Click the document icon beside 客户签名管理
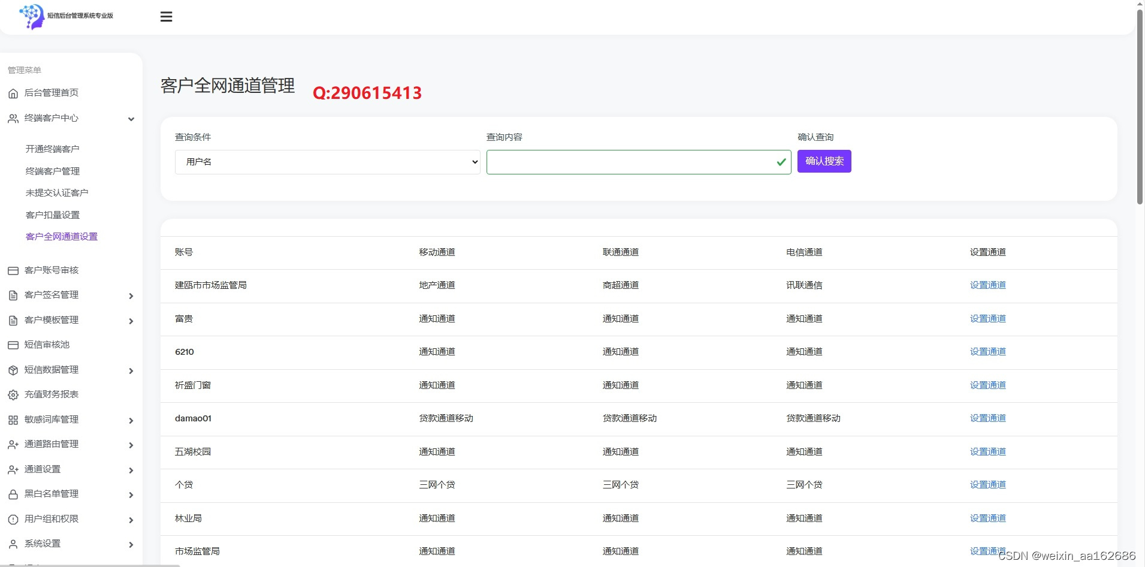Image resolution: width=1145 pixels, height=567 pixels. coord(13,295)
